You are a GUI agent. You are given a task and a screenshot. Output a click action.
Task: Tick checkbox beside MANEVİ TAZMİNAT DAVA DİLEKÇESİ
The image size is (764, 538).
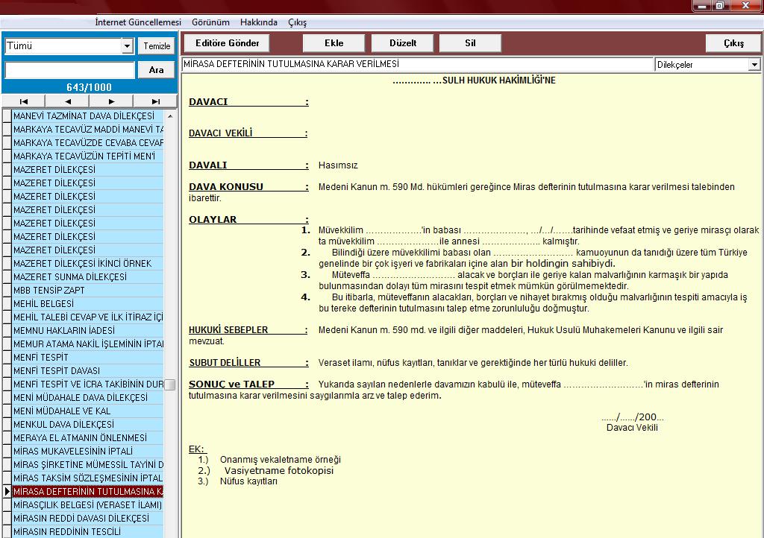[7, 116]
